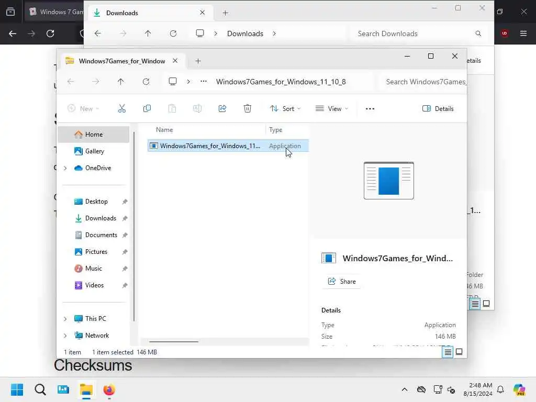Viewport: 536px width, 402px height.
Task: Click the navigation pane vertical scrollbar
Action: click(134, 226)
